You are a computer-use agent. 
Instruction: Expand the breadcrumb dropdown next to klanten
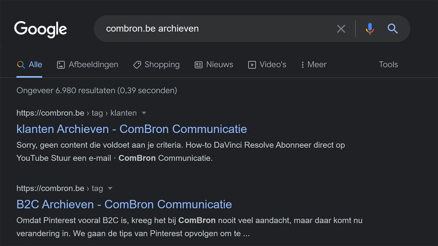click(144, 113)
